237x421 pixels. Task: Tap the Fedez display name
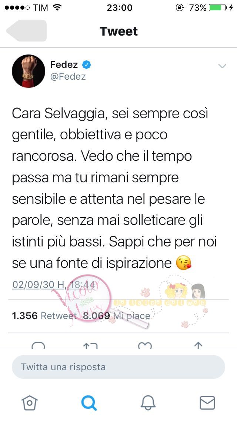pos(64,65)
